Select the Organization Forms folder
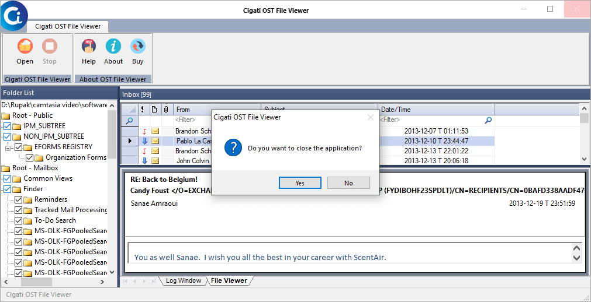 click(76, 157)
